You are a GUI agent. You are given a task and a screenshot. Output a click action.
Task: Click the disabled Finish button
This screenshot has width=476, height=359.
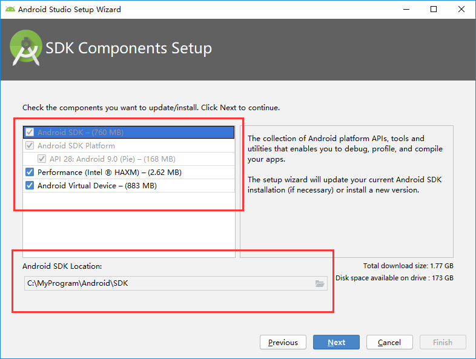(x=443, y=342)
